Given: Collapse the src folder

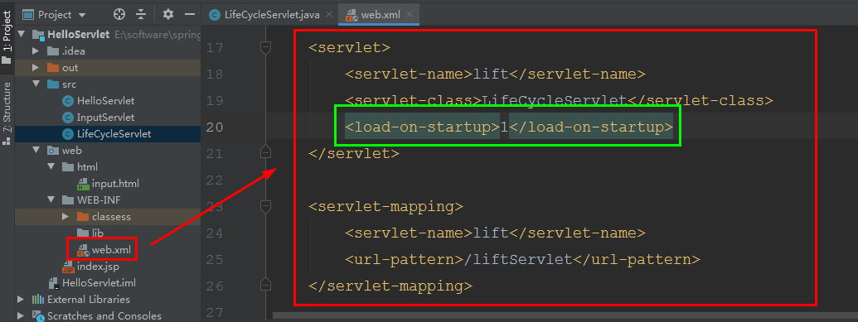Looking at the screenshot, I should point(36,84).
